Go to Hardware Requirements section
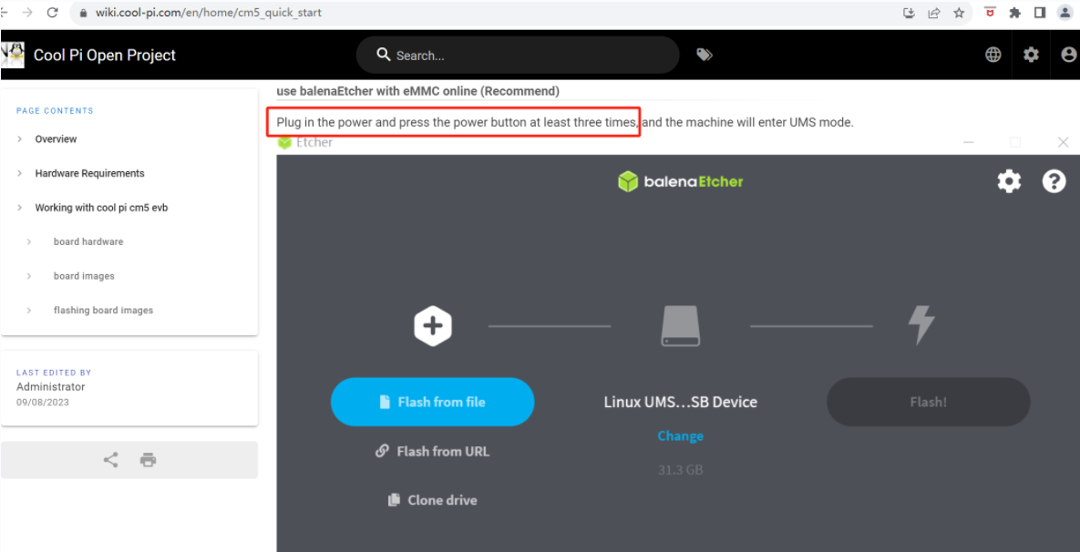The height and width of the screenshot is (552, 1080). point(89,173)
